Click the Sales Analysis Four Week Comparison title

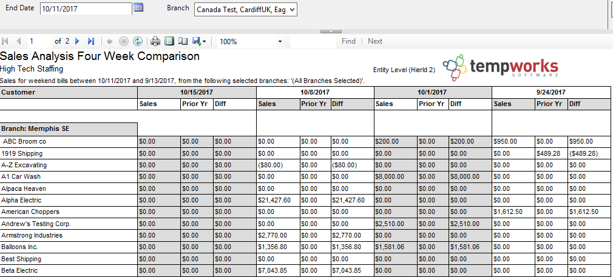click(x=100, y=56)
